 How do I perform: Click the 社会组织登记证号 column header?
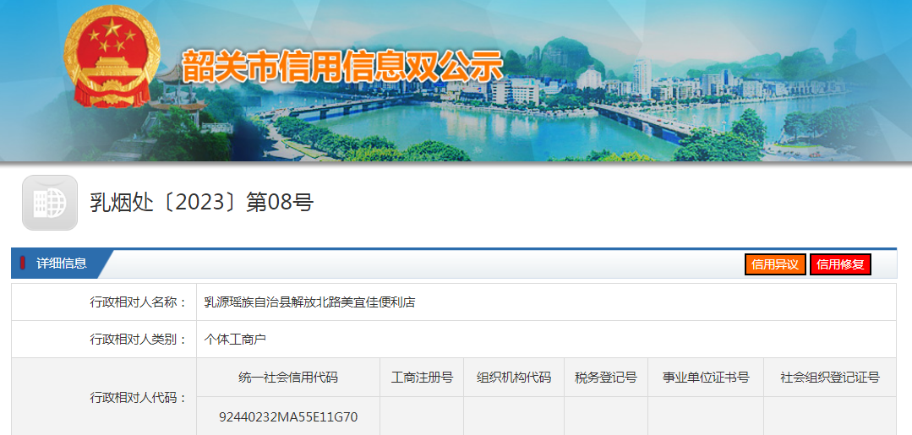[829, 378]
